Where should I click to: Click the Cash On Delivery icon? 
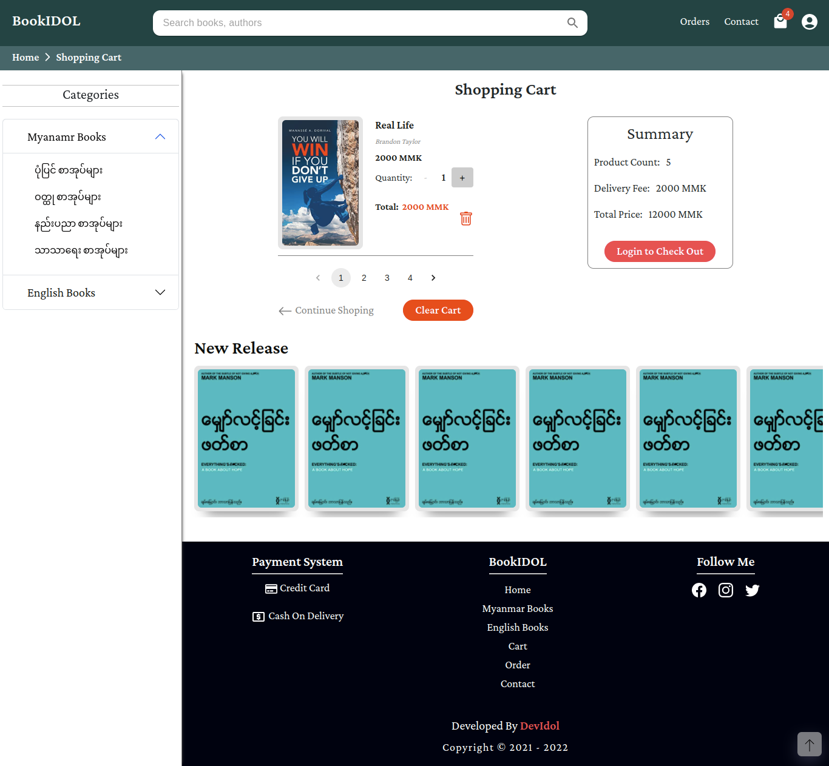coord(259,616)
